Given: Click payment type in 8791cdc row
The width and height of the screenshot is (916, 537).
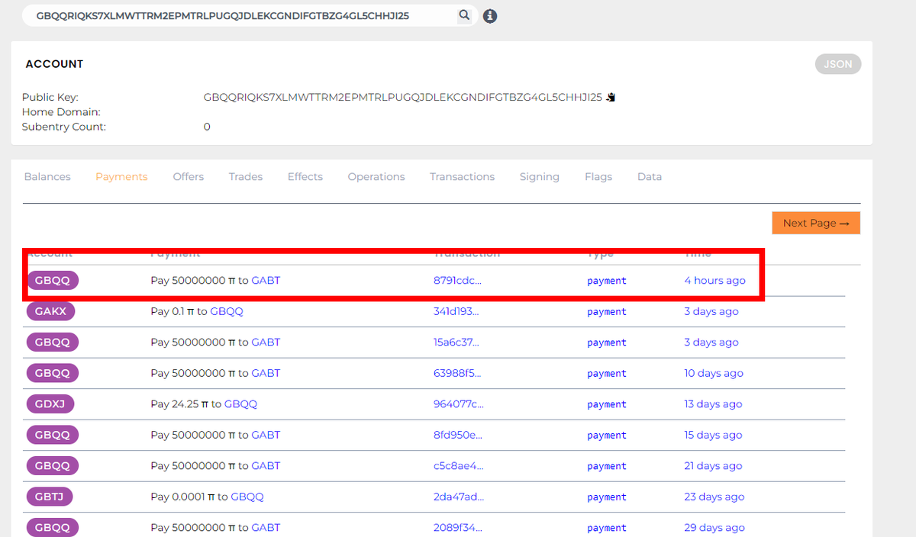Looking at the screenshot, I should click(607, 281).
